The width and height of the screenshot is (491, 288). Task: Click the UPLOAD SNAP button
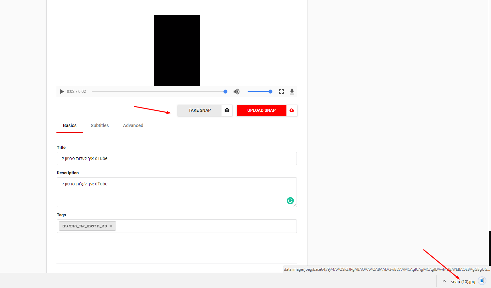tap(262, 110)
